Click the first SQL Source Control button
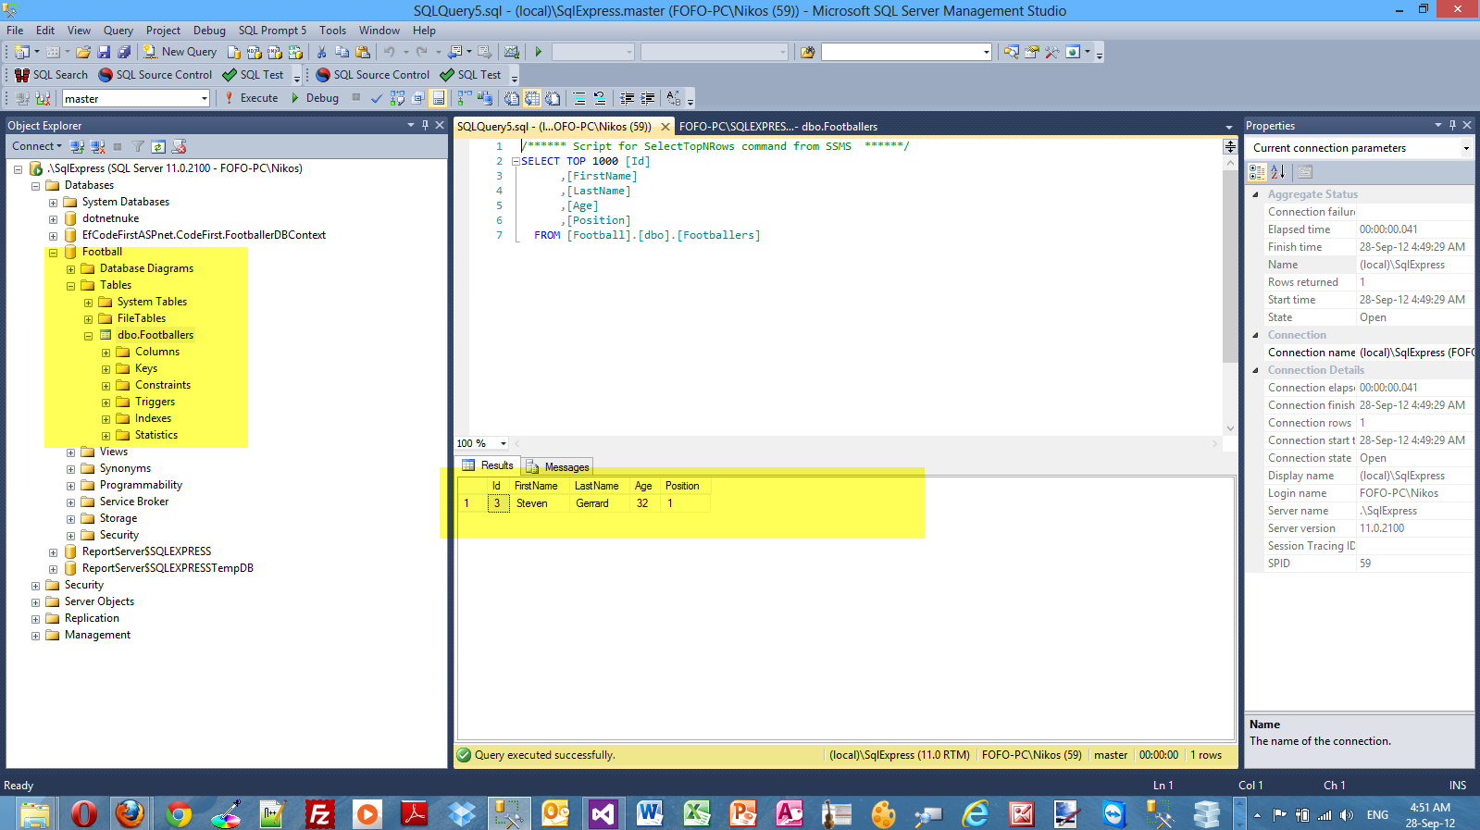This screenshot has height=830, width=1480. (x=155, y=75)
